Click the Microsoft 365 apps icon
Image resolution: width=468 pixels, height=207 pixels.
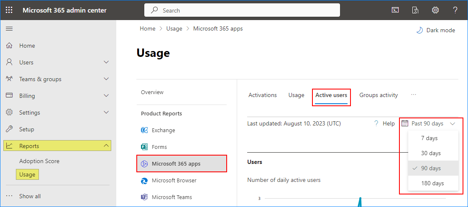(x=144, y=164)
